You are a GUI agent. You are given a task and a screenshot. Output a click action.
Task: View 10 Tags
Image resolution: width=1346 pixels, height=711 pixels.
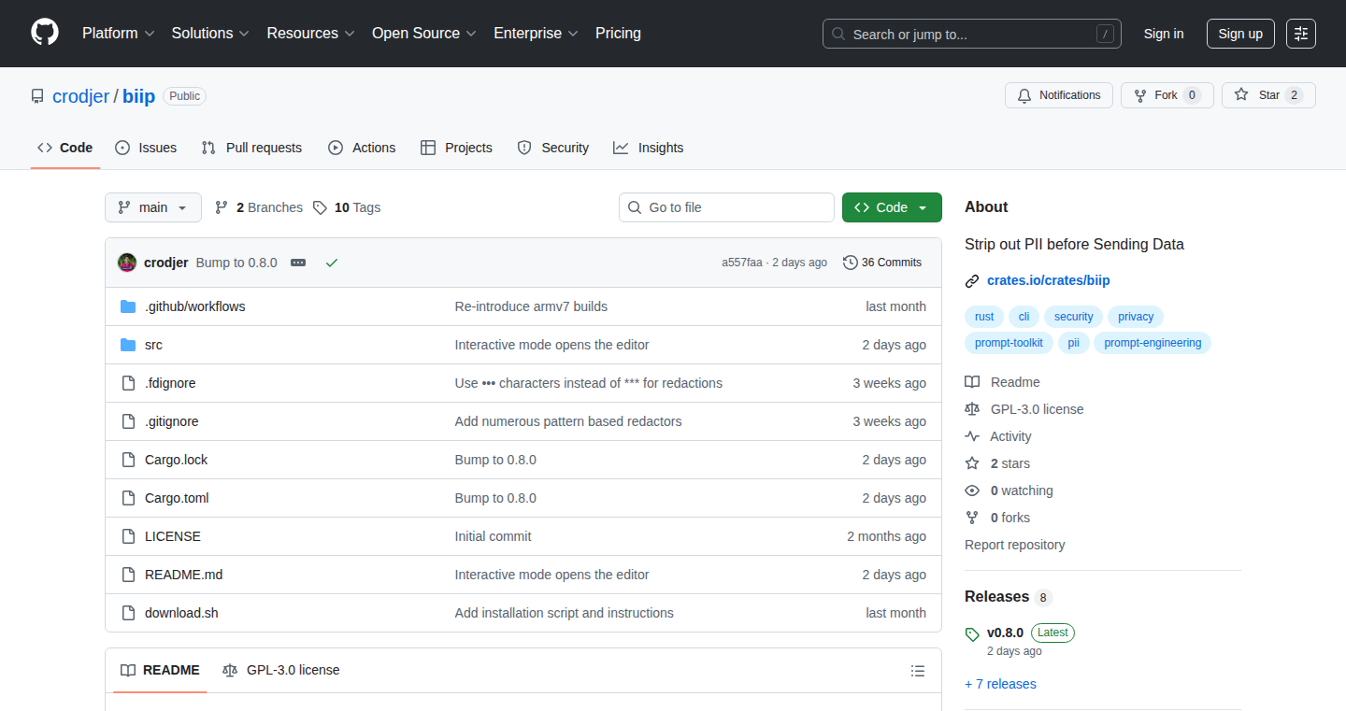(x=347, y=207)
